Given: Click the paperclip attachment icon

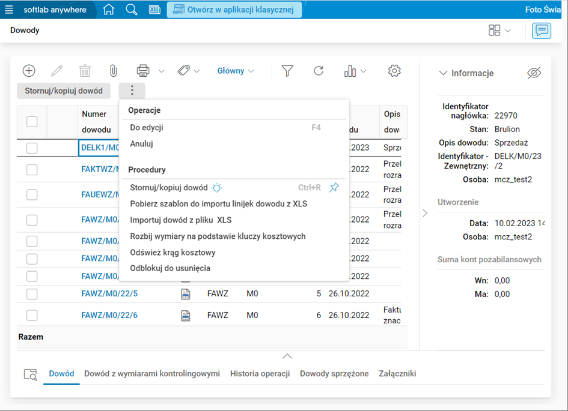Looking at the screenshot, I should [114, 71].
